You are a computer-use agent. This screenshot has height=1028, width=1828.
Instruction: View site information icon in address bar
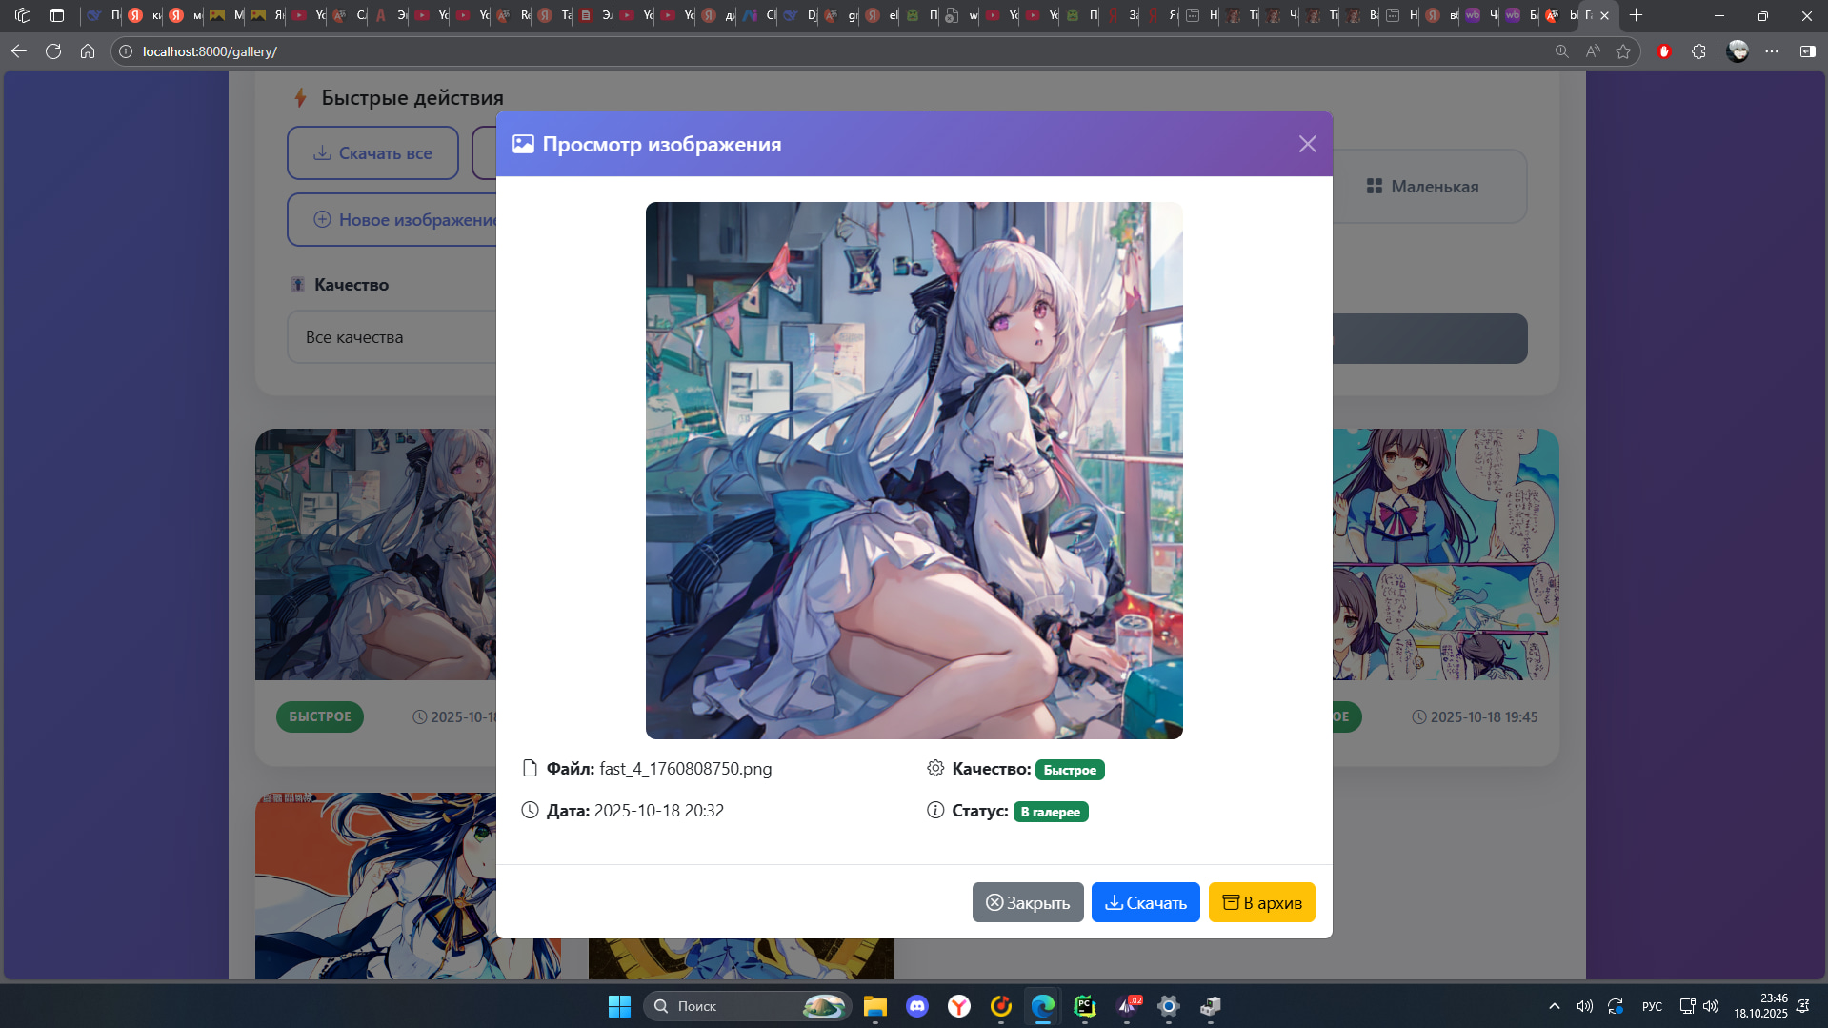126,51
